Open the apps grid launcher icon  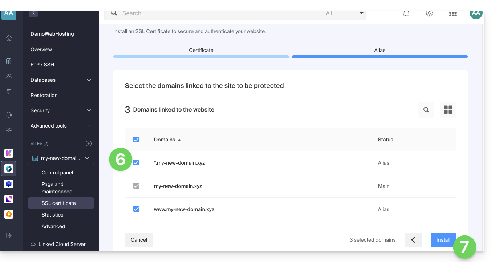pyautogui.click(x=453, y=14)
